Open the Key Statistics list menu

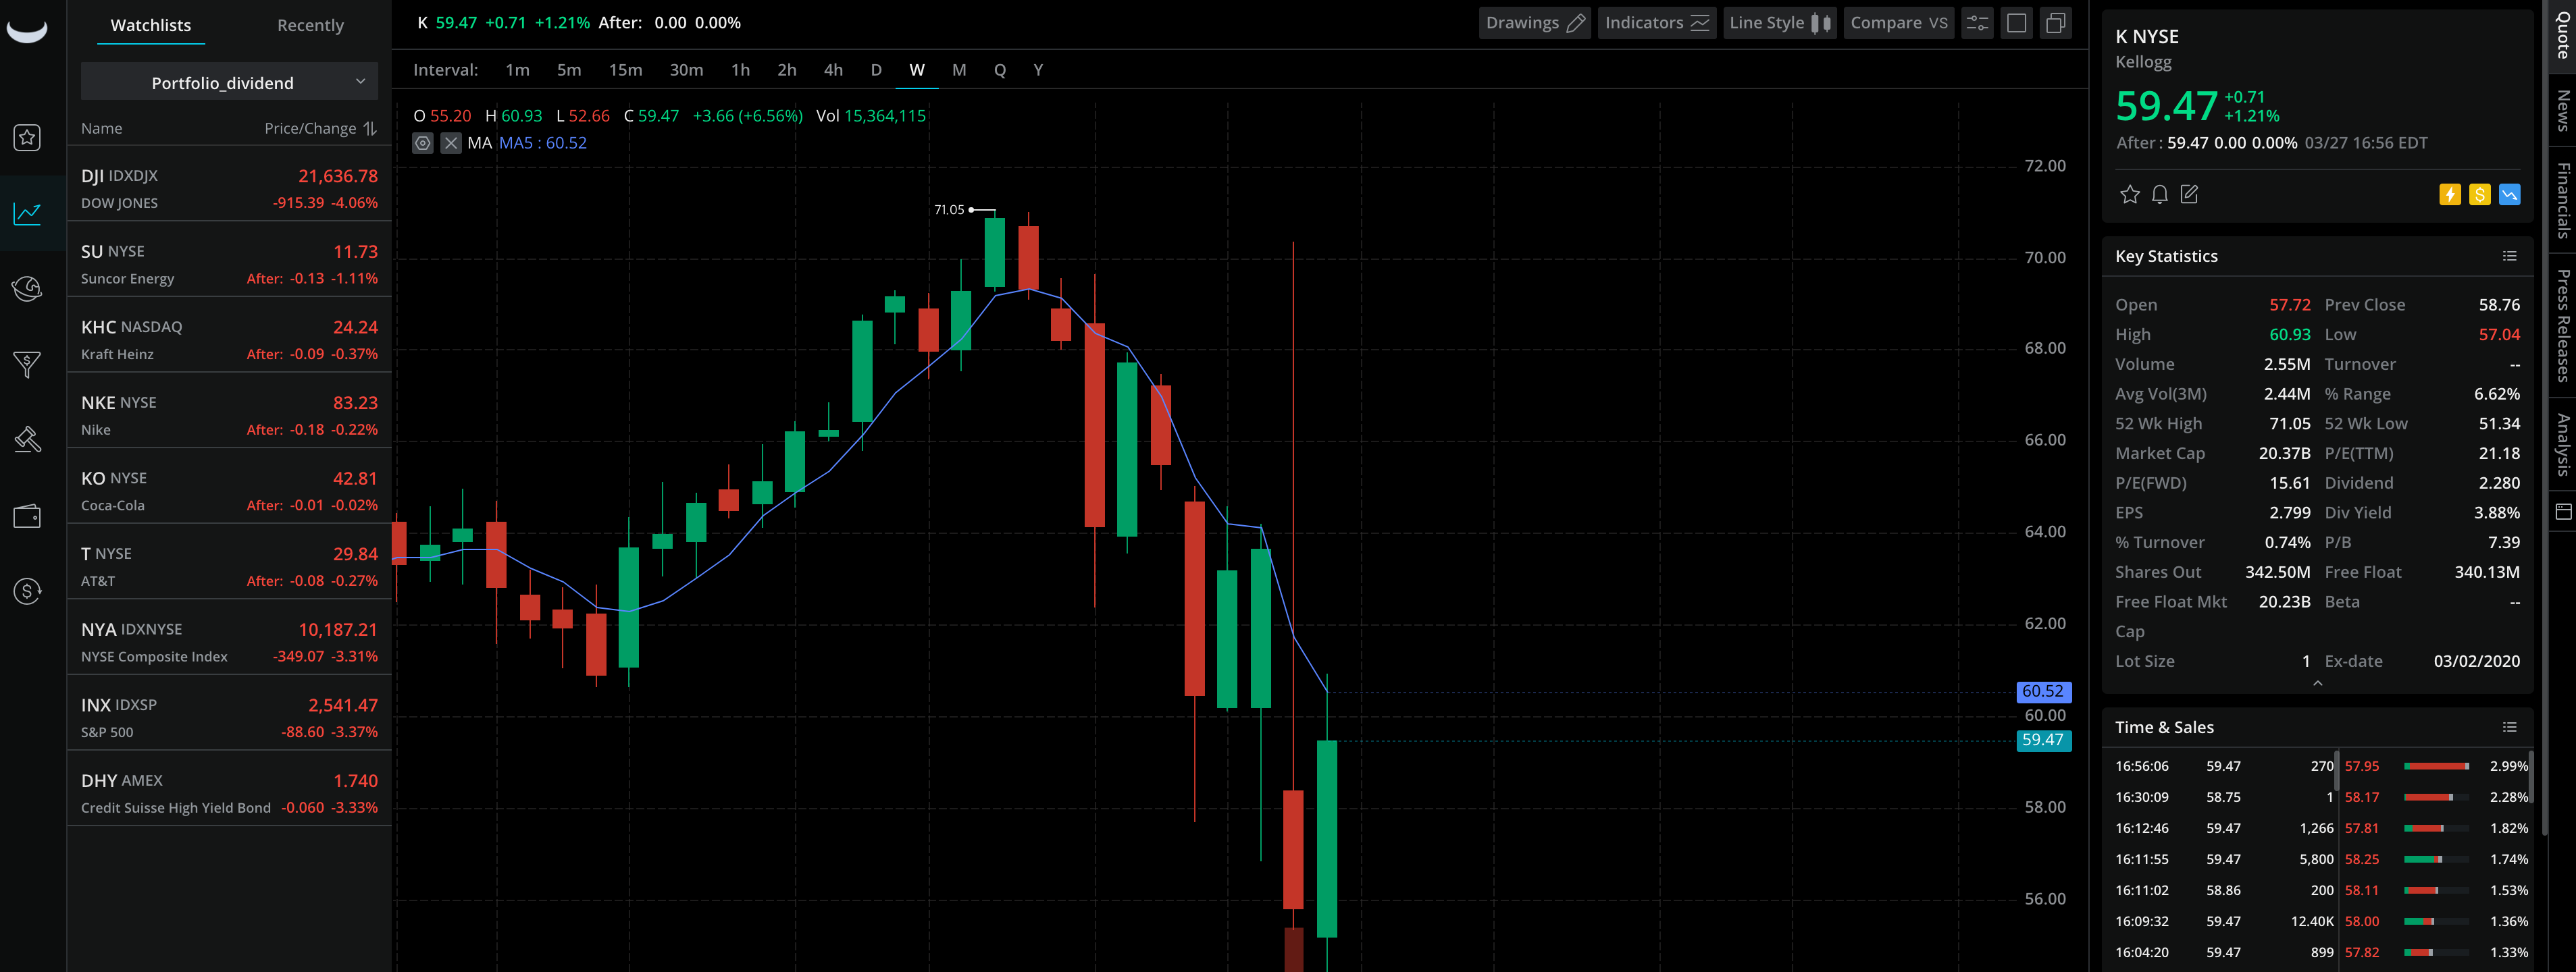(x=2509, y=256)
